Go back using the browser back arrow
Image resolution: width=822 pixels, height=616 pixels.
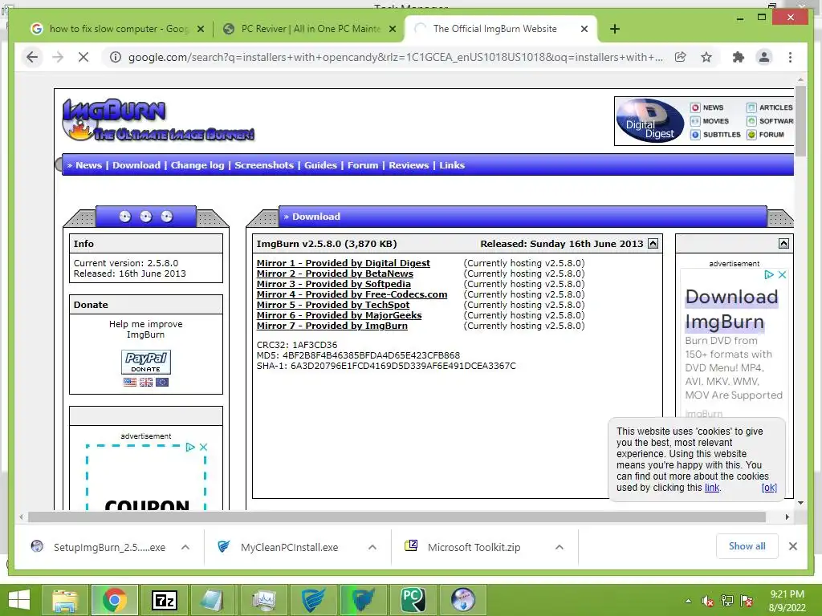(32, 57)
